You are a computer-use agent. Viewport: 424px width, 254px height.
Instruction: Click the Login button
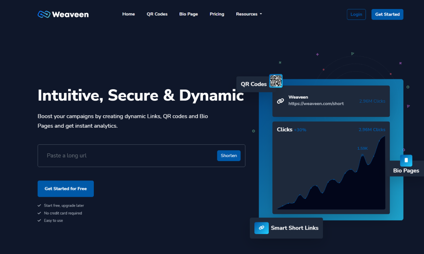coord(356,14)
